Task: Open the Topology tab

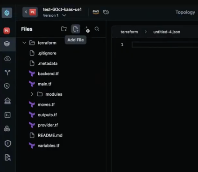Action: pos(185,12)
